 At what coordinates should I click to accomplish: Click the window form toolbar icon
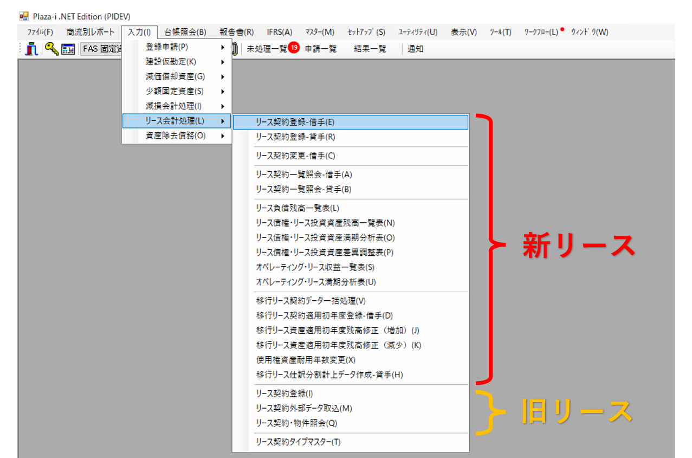[x=68, y=49]
